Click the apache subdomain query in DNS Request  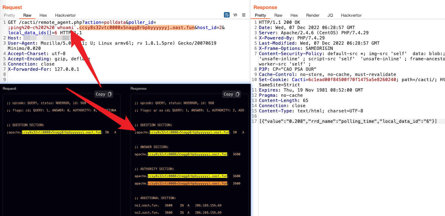click(61, 132)
